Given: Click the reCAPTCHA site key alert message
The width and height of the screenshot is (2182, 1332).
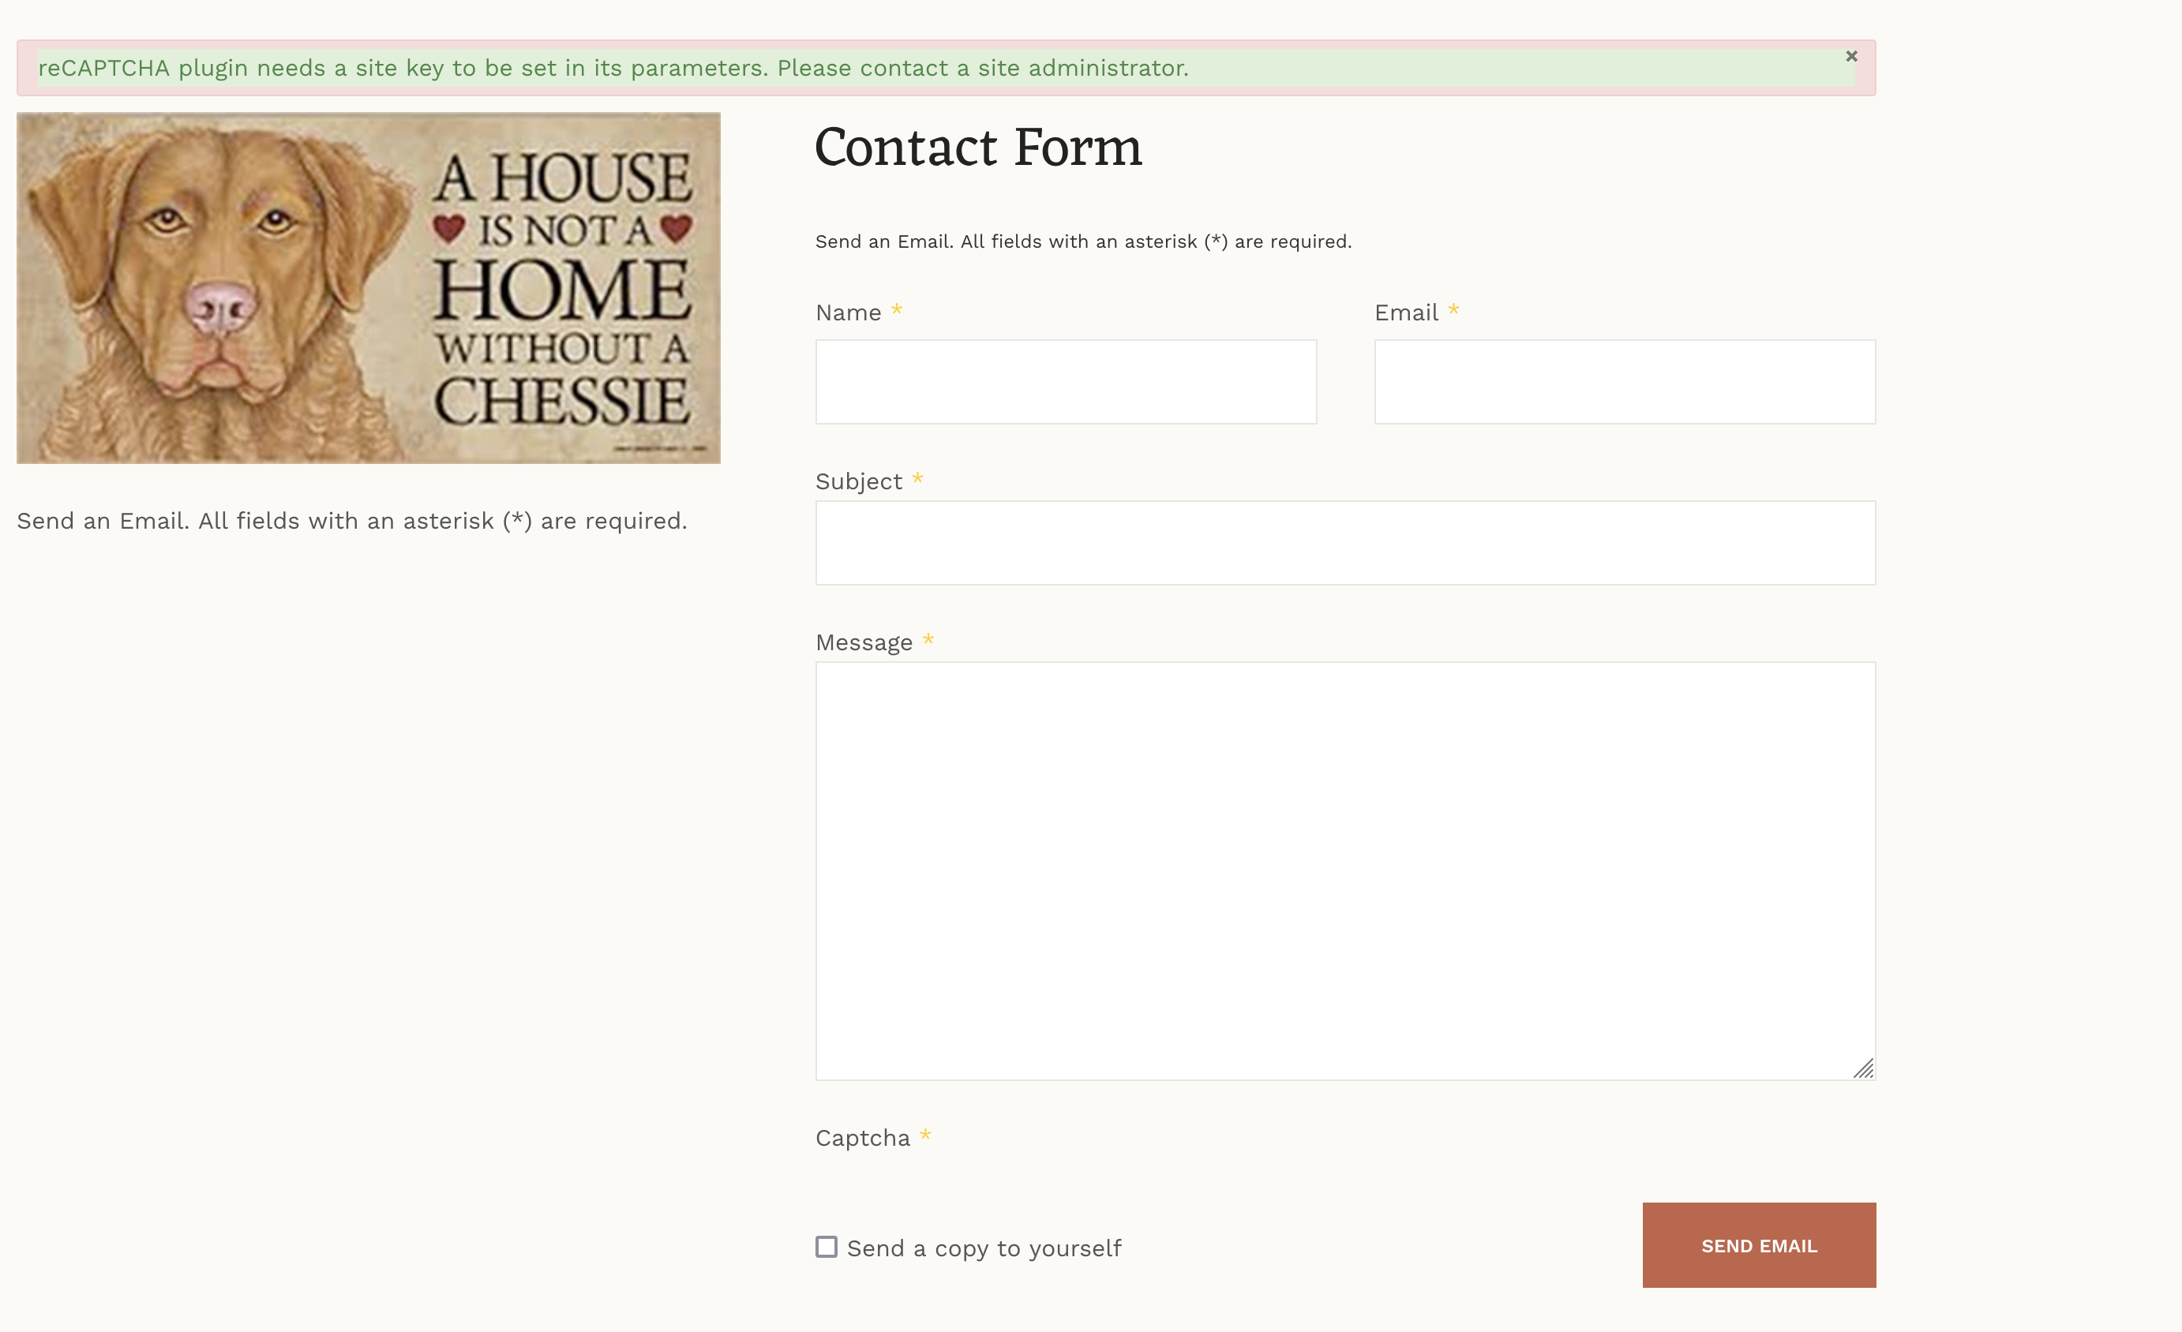Looking at the screenshot, I should 613,68.
